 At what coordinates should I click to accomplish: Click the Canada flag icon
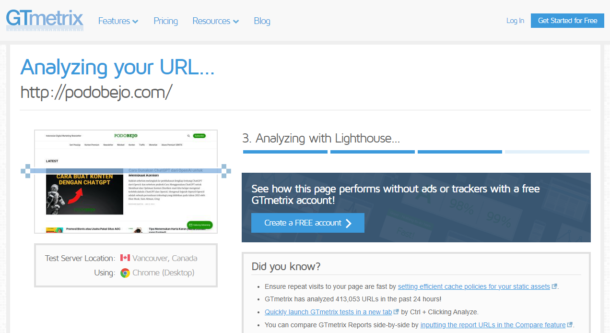(x=125, y=258)
